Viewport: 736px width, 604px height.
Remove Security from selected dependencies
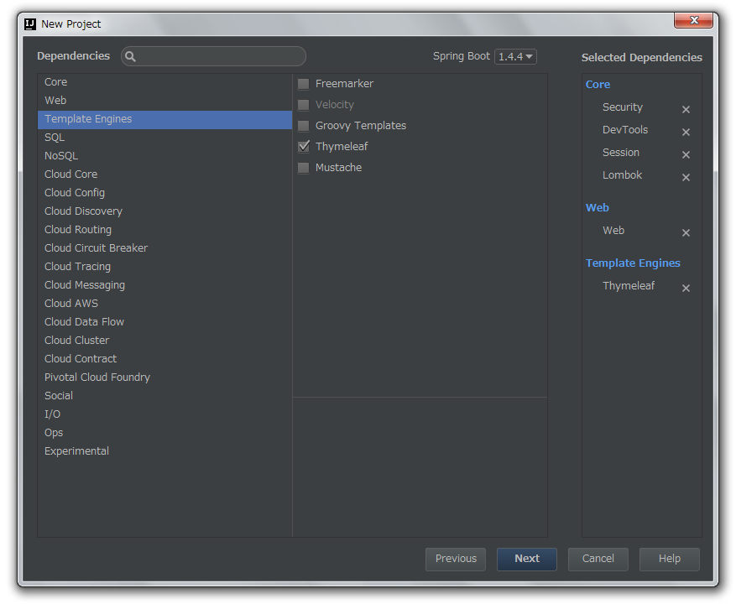(x=686, y=109)
